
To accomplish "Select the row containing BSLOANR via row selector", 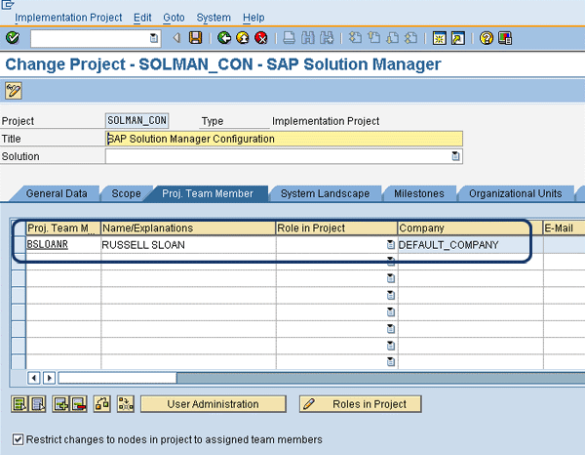I will (18, 245).
